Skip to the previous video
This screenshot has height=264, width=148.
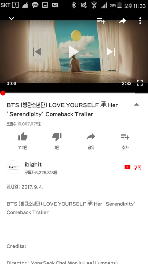coord(37,52)
